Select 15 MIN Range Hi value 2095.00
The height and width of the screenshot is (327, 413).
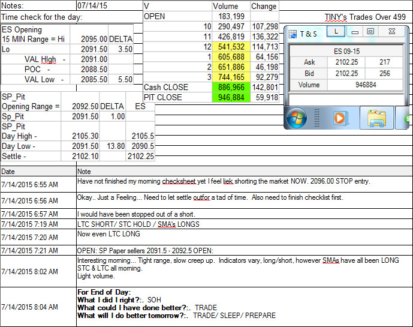[89, 39]
